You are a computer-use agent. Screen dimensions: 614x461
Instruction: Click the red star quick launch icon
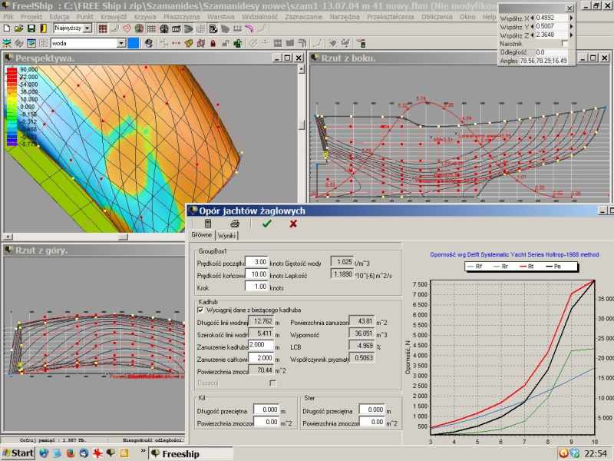(x=97, y=453)
